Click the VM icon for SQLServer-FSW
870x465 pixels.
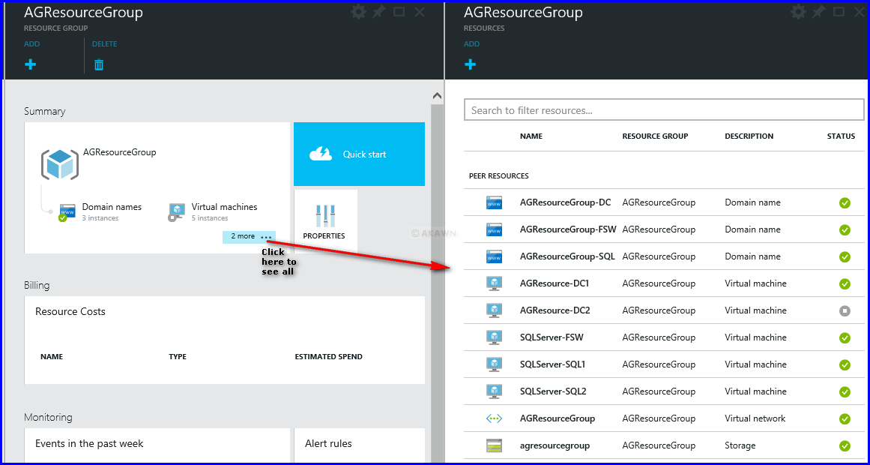pyautogui.click(x=494, y=337)
